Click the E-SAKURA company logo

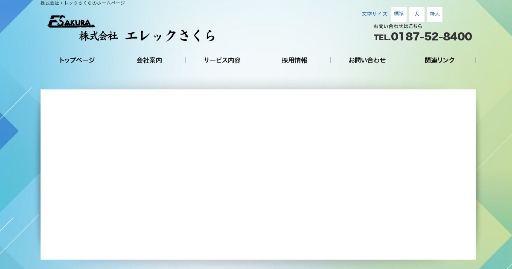pyautogui.click(x=71, y=22)
